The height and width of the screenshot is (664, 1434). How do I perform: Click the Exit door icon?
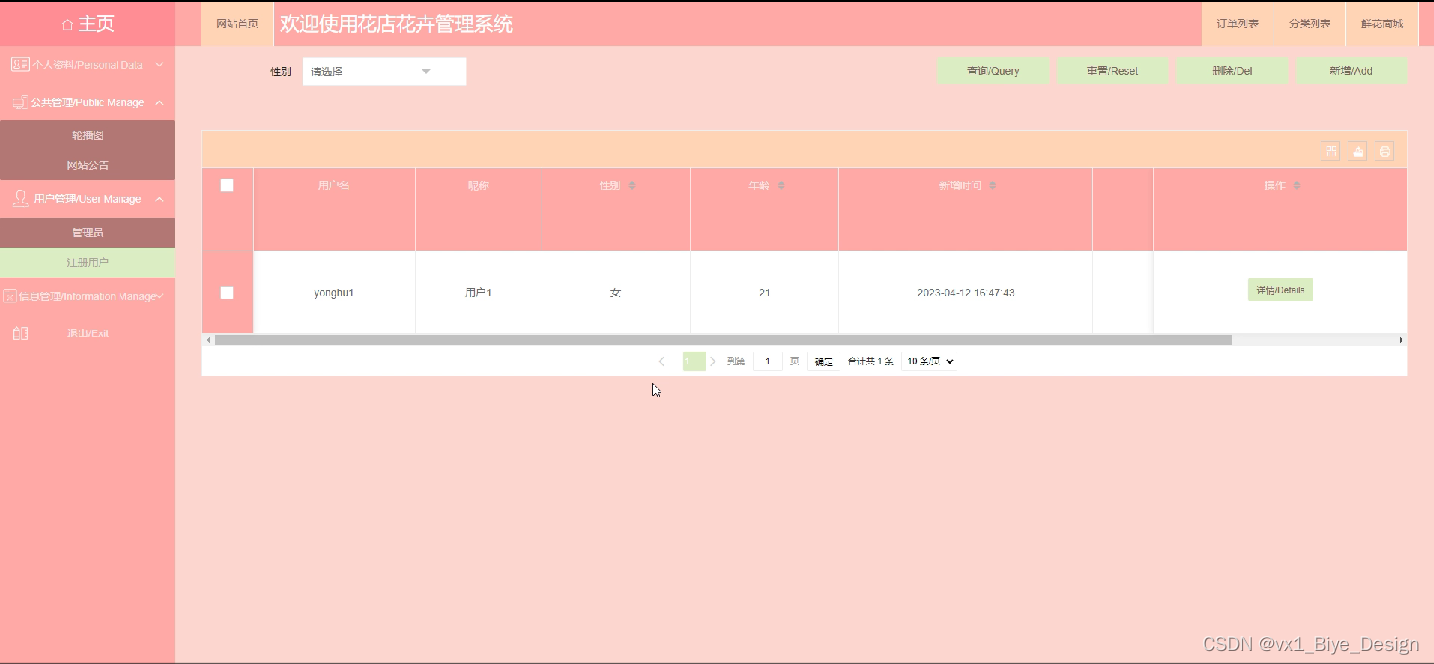point(20,333)
